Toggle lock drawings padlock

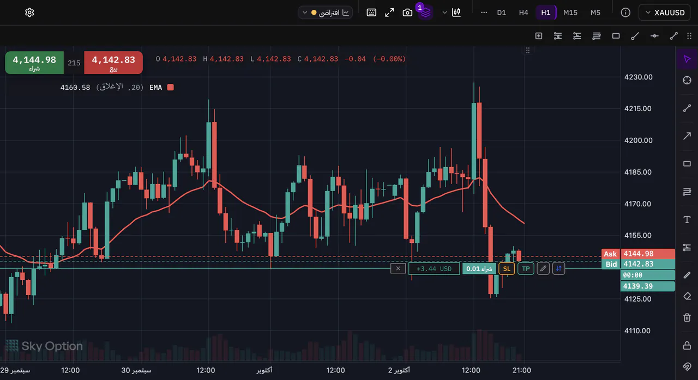tap(687, 345)
